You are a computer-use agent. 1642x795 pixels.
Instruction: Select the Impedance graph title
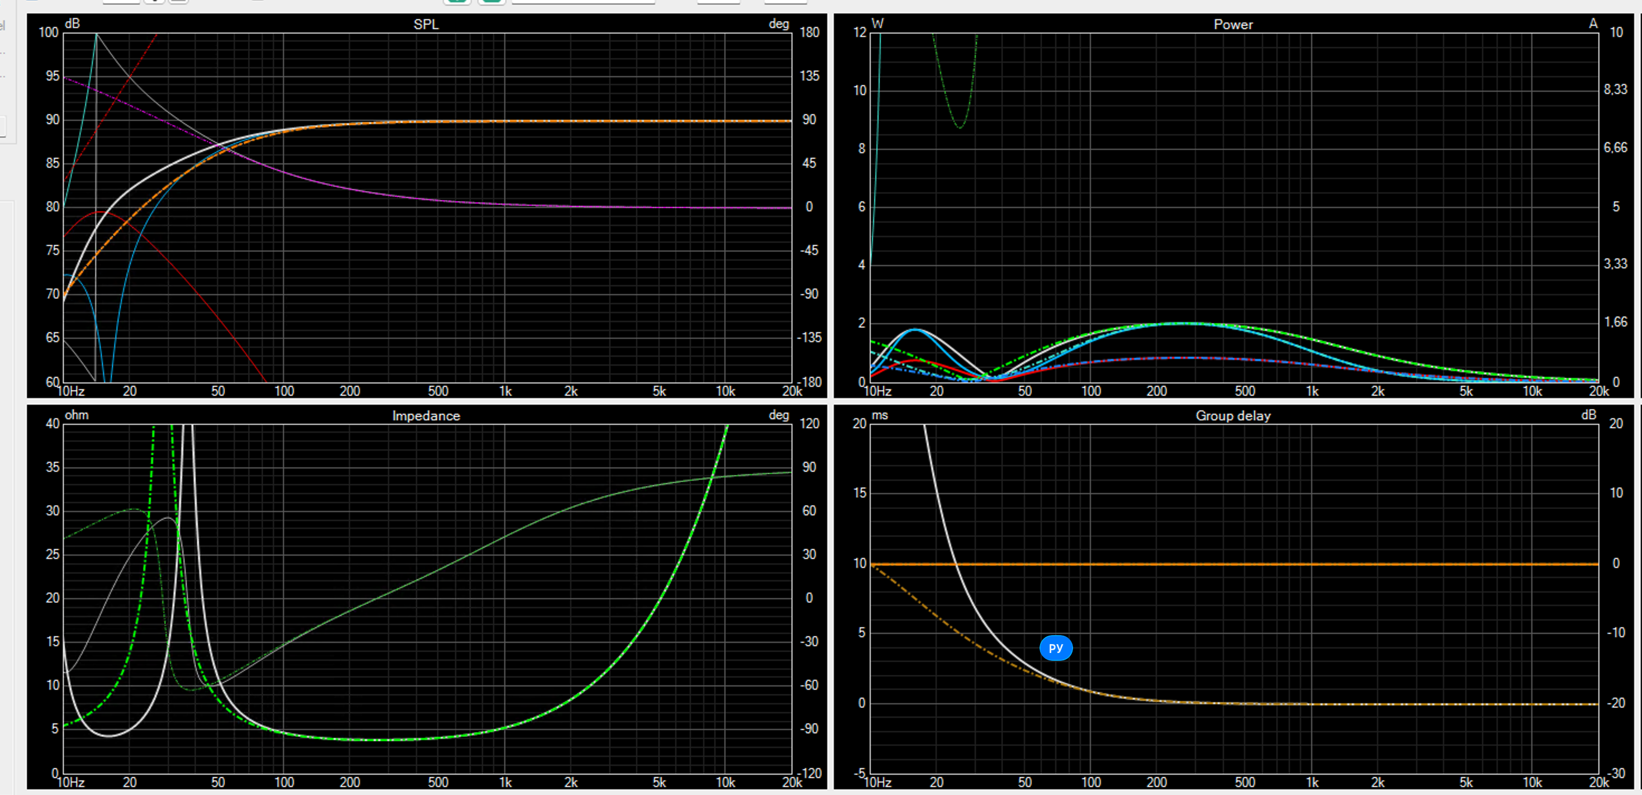click(x=426, y=415)
